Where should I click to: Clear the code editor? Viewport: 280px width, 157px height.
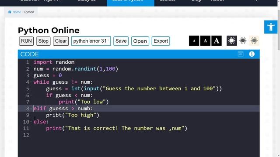click(61, 41)
